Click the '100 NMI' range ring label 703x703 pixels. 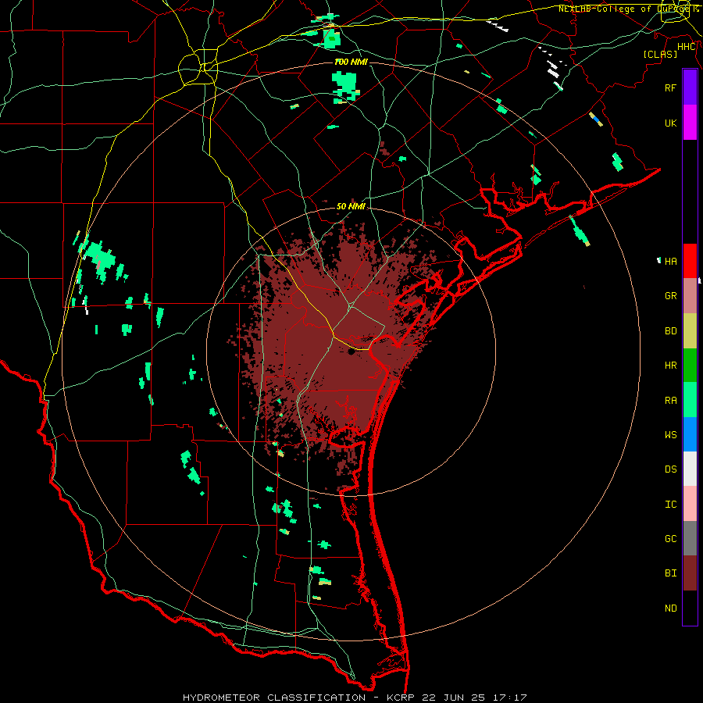point(351,62)
